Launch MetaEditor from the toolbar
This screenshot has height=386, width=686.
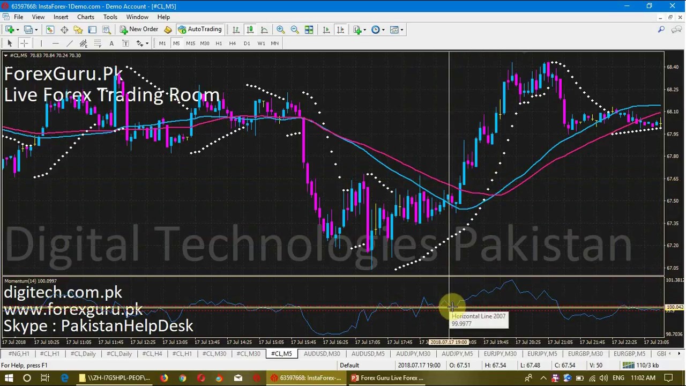(x=168, y=29)
